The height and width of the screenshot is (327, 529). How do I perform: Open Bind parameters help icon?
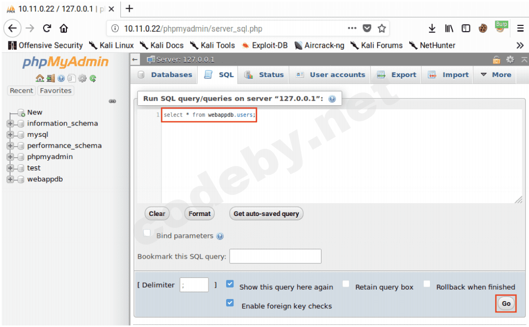pyautogui.click(x=220, y=236)
